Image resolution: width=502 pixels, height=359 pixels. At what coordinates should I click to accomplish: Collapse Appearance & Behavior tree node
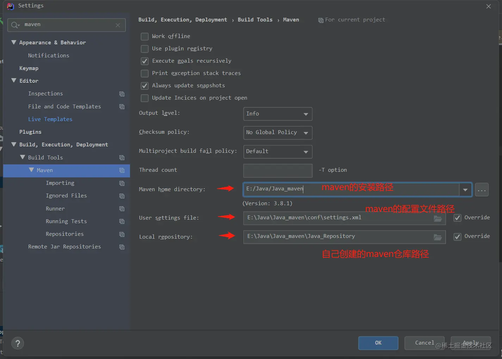click(14, 43)
